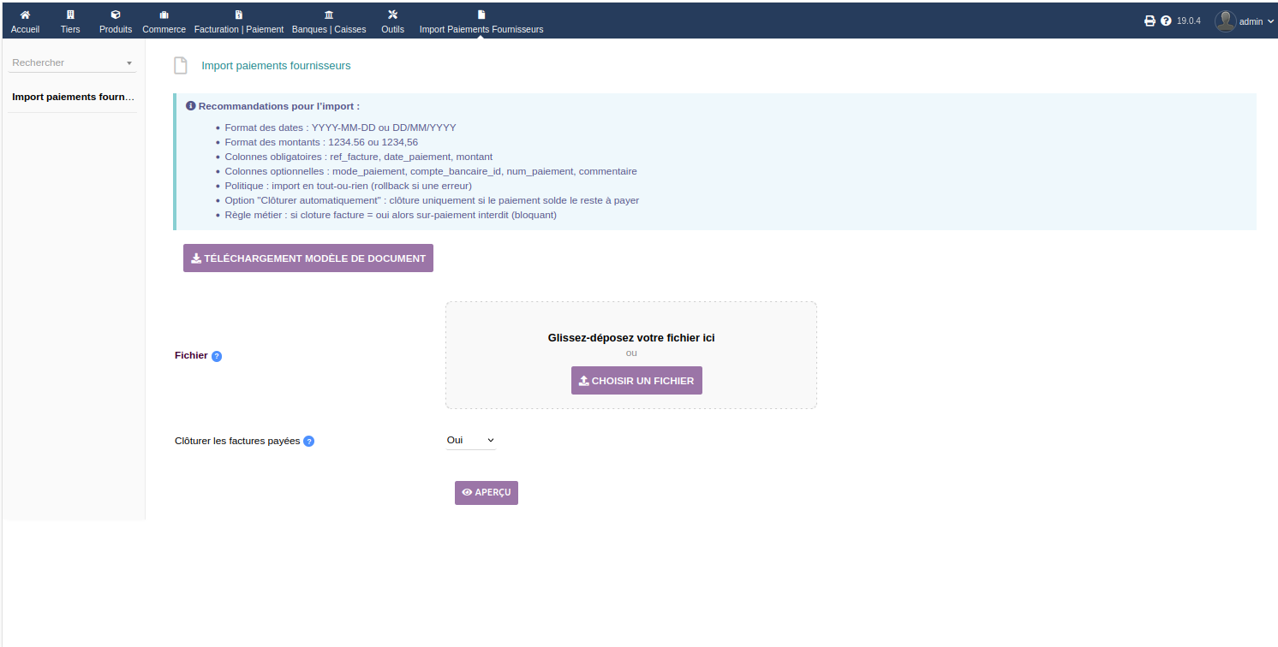1278x647 pixels.
Task: Expand the Clôturer les factures payées select
Action: click(471, 440)
